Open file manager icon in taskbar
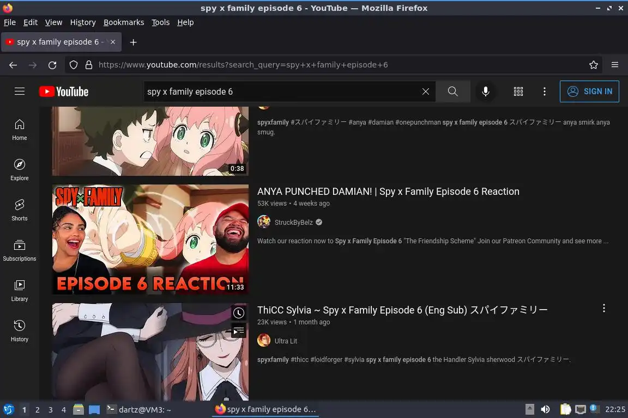Image resolution: width=628 pixels, height=418 pixels. pyautogui.click(x=78, y=409)
